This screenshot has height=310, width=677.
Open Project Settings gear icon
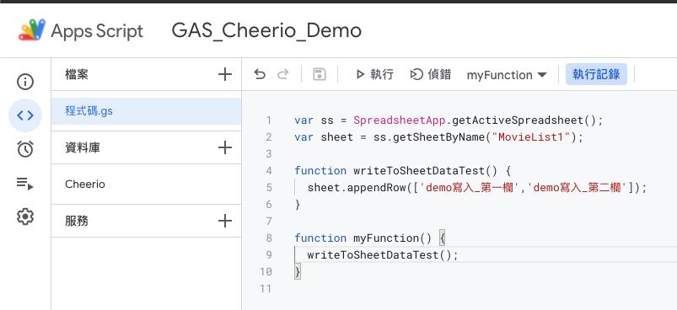click(25, 216)
